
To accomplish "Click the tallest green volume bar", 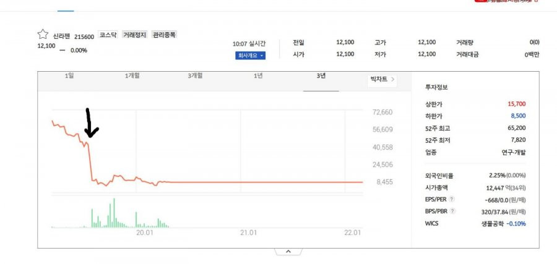I will pos(114,213).
